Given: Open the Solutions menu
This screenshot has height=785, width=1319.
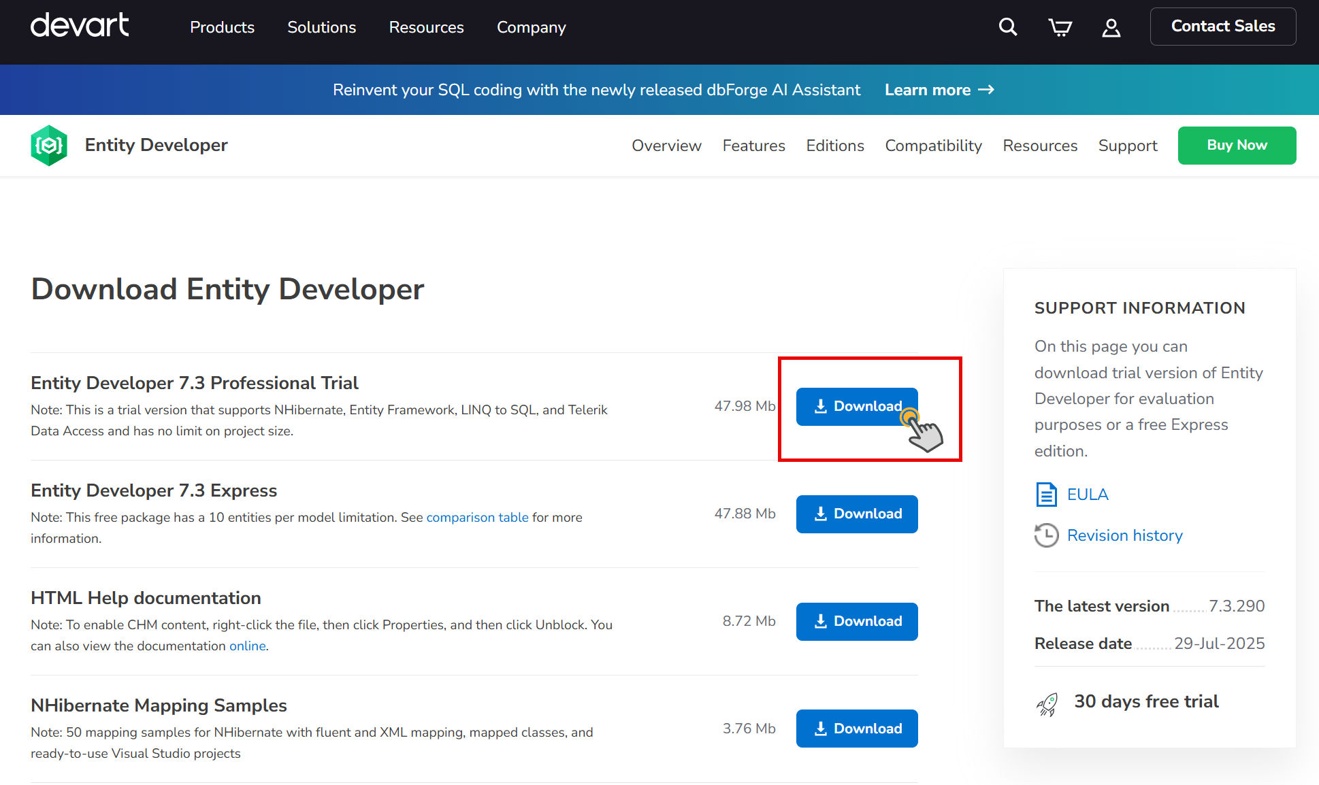Looking at the screenshot, I should tap(321, 27).
